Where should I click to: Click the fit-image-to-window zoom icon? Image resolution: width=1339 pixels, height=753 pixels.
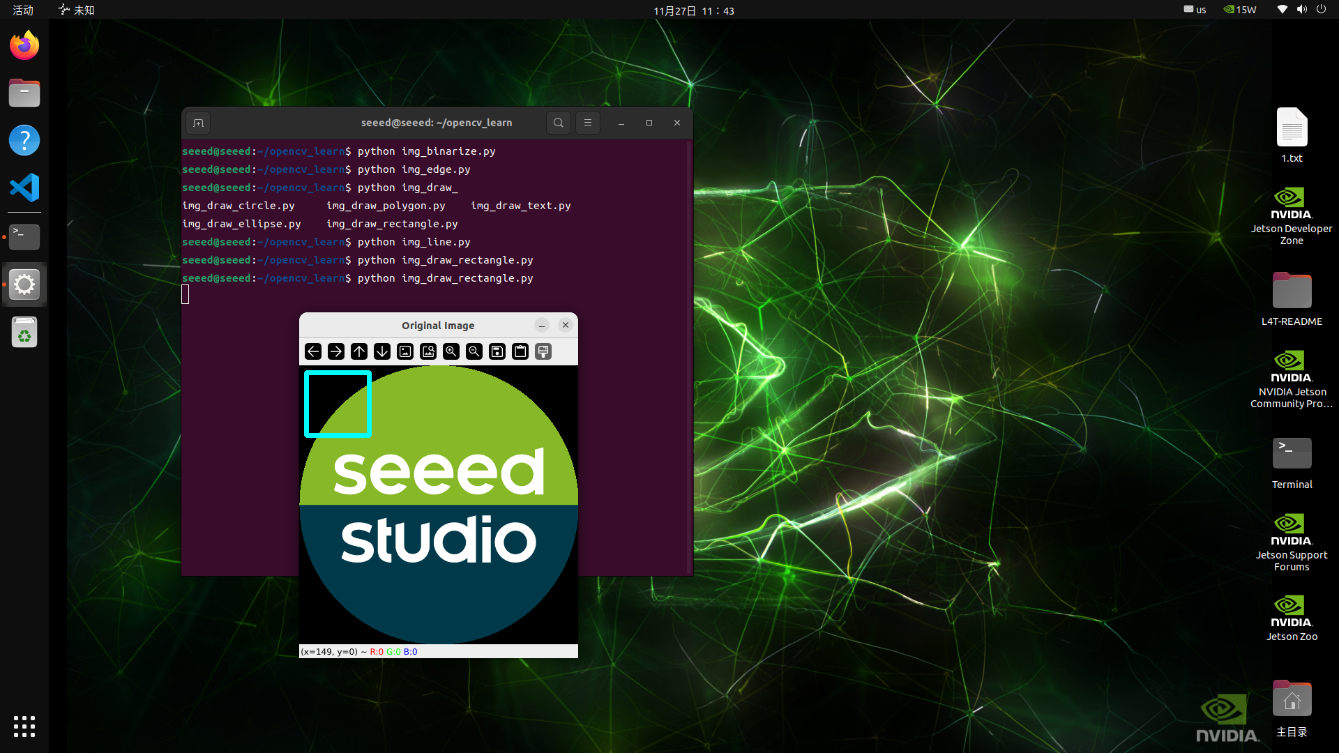pyautogui.click(x=428, y=351)
